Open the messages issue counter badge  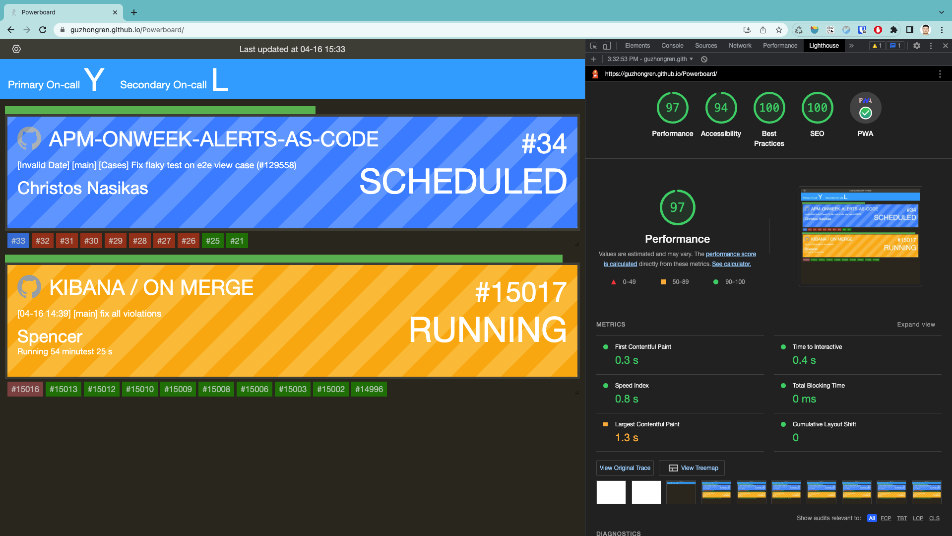coord(895,46)
